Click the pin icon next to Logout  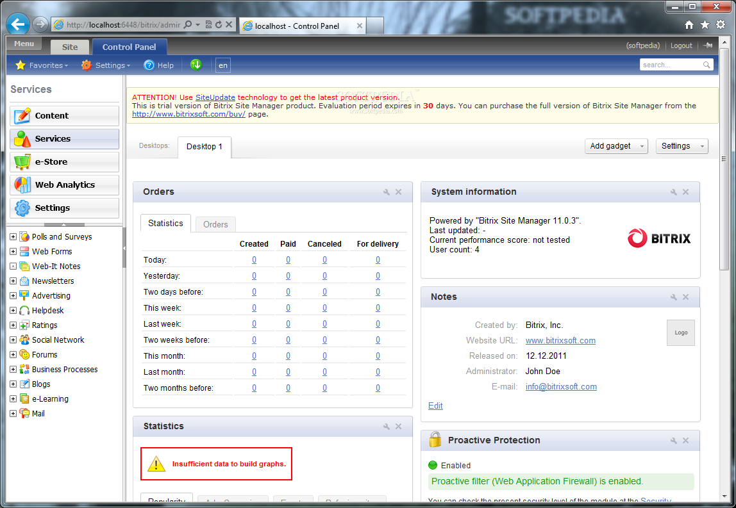click(x=708, y=45)
